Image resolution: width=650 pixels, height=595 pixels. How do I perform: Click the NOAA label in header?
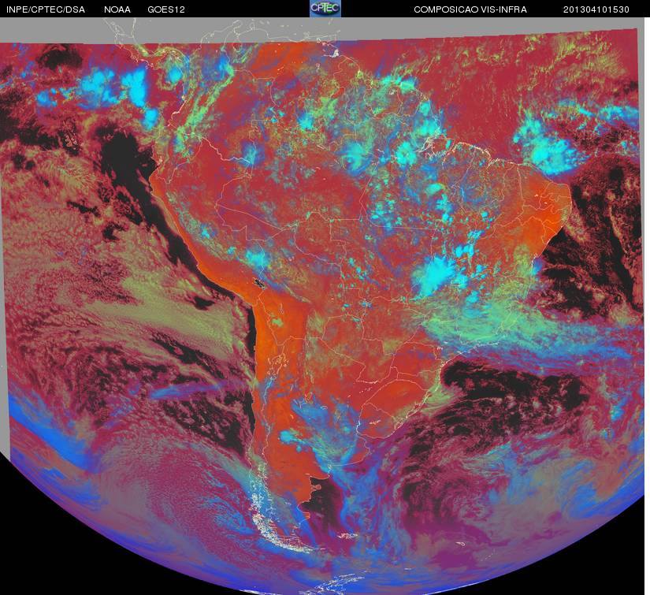[117, 9]
